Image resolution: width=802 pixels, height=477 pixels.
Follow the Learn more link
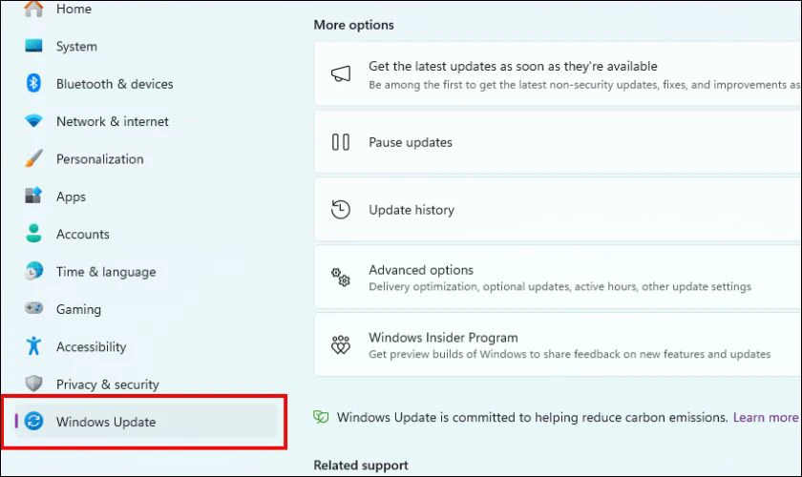[766, 417]
